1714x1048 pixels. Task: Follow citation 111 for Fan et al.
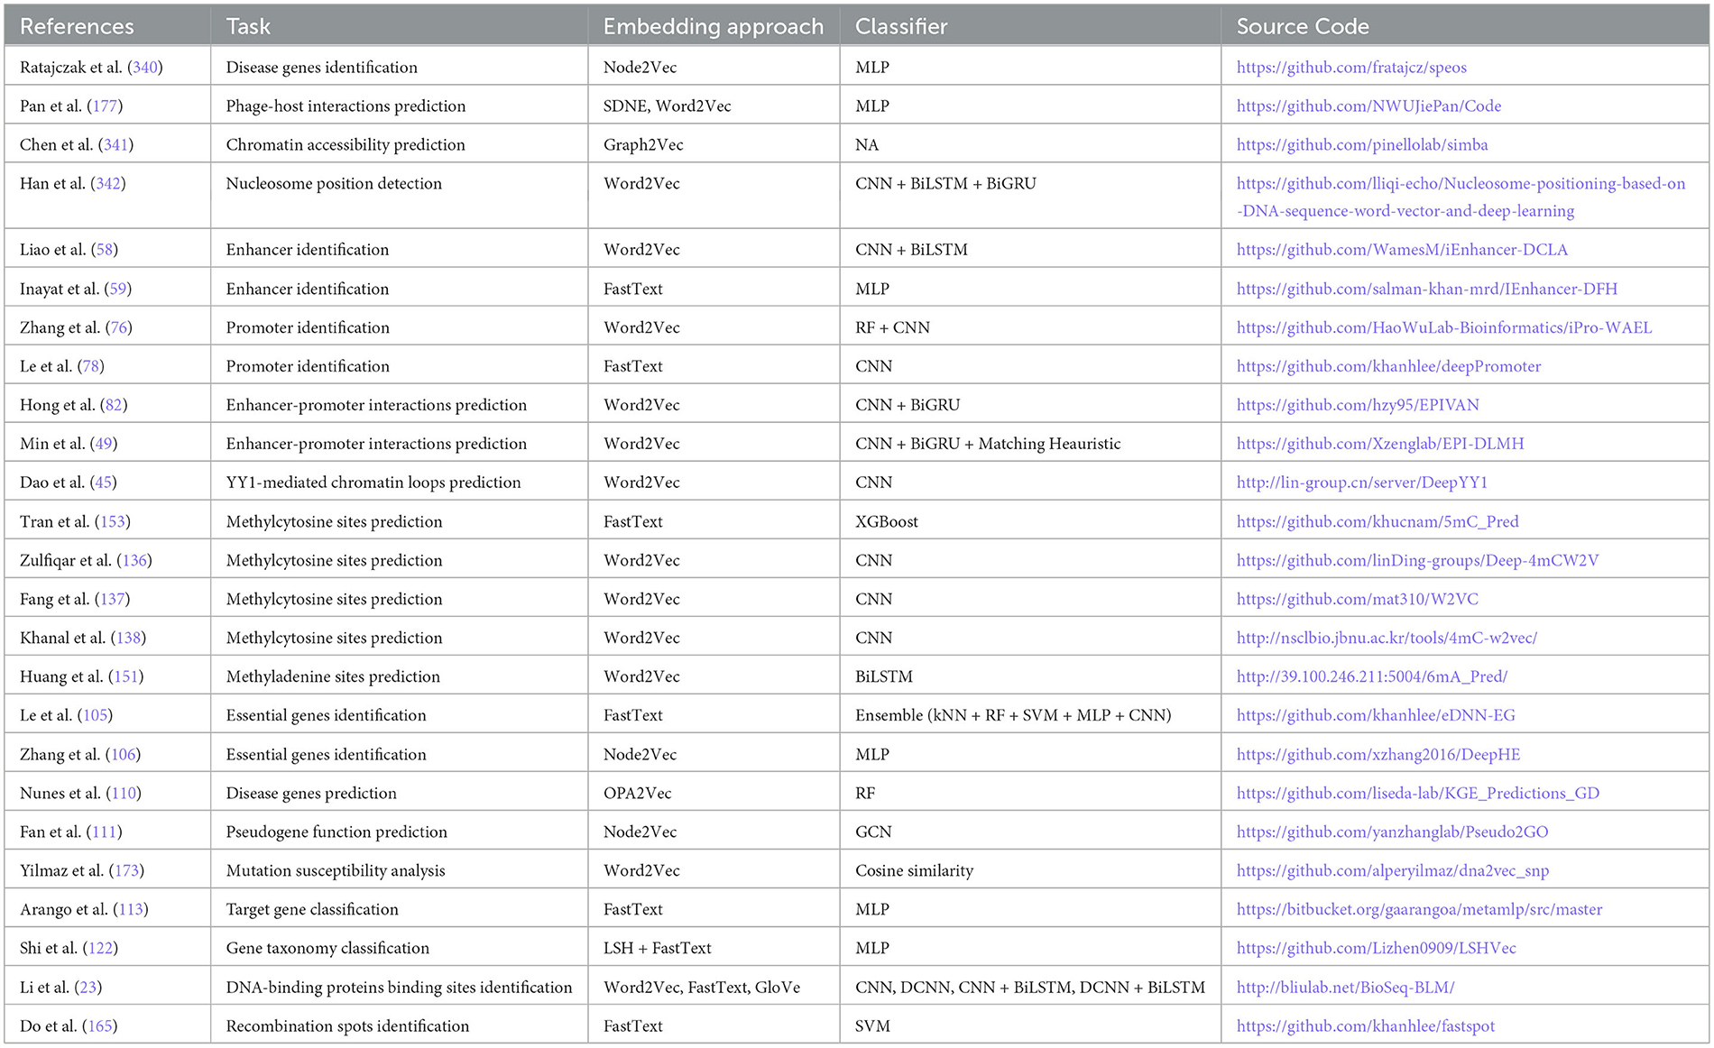click(104, 832)
